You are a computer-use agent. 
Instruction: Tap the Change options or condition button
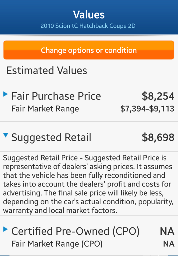click(x=89, y=50)
